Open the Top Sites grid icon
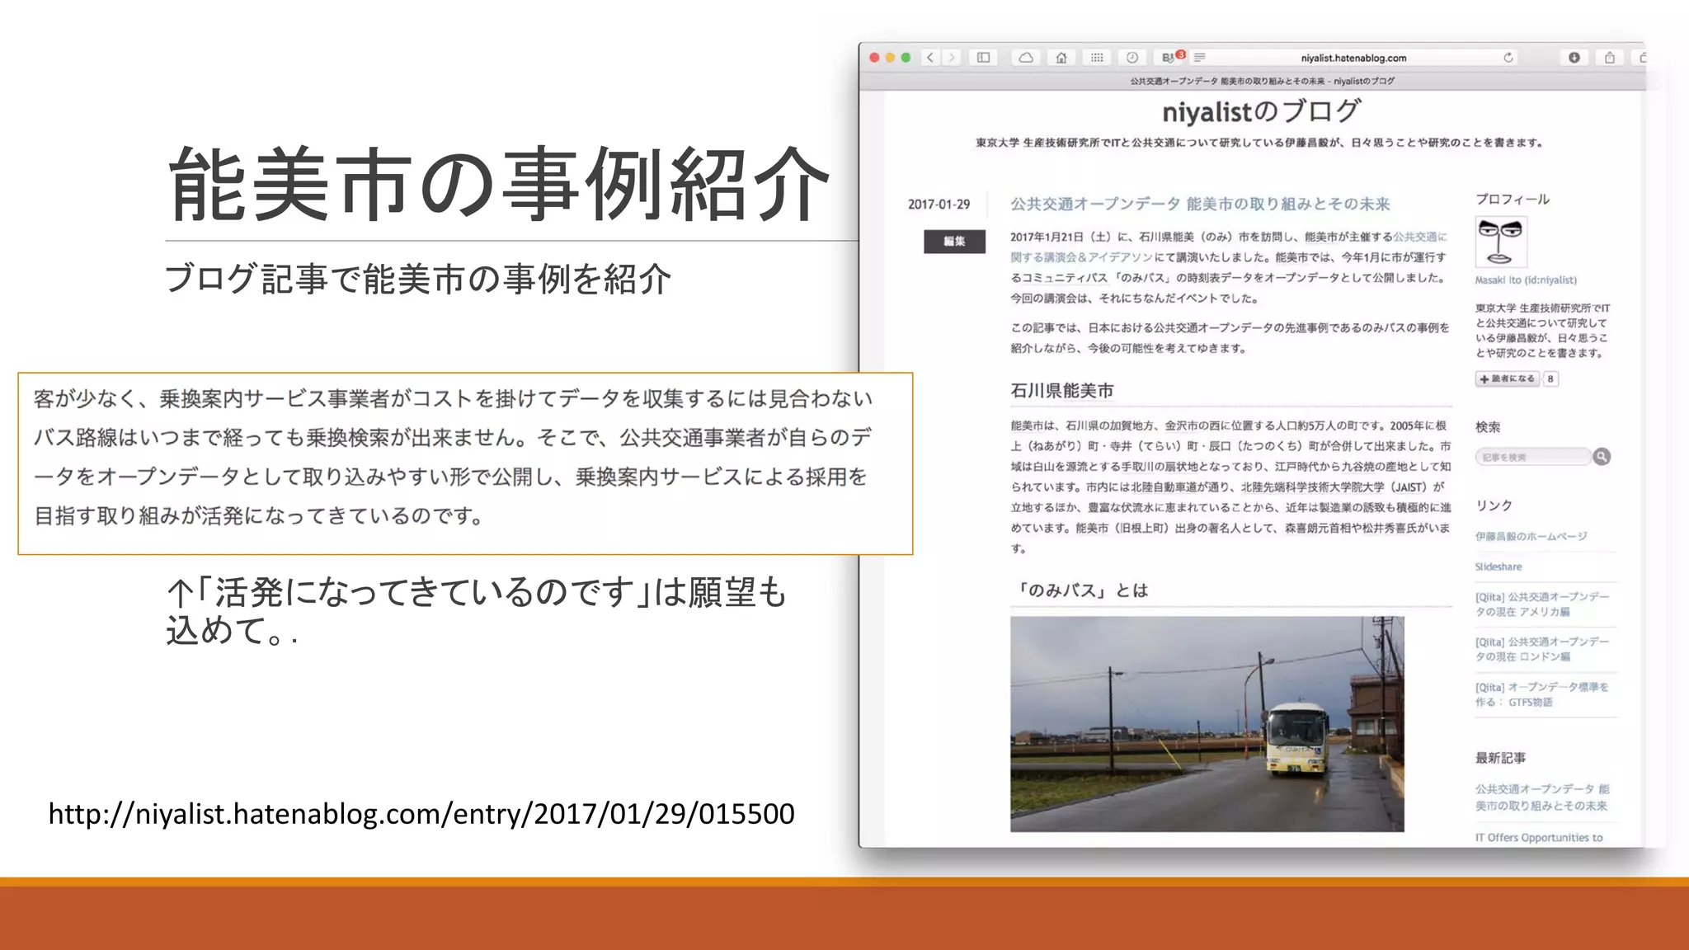1689x950 pixels. (1097, 58)
